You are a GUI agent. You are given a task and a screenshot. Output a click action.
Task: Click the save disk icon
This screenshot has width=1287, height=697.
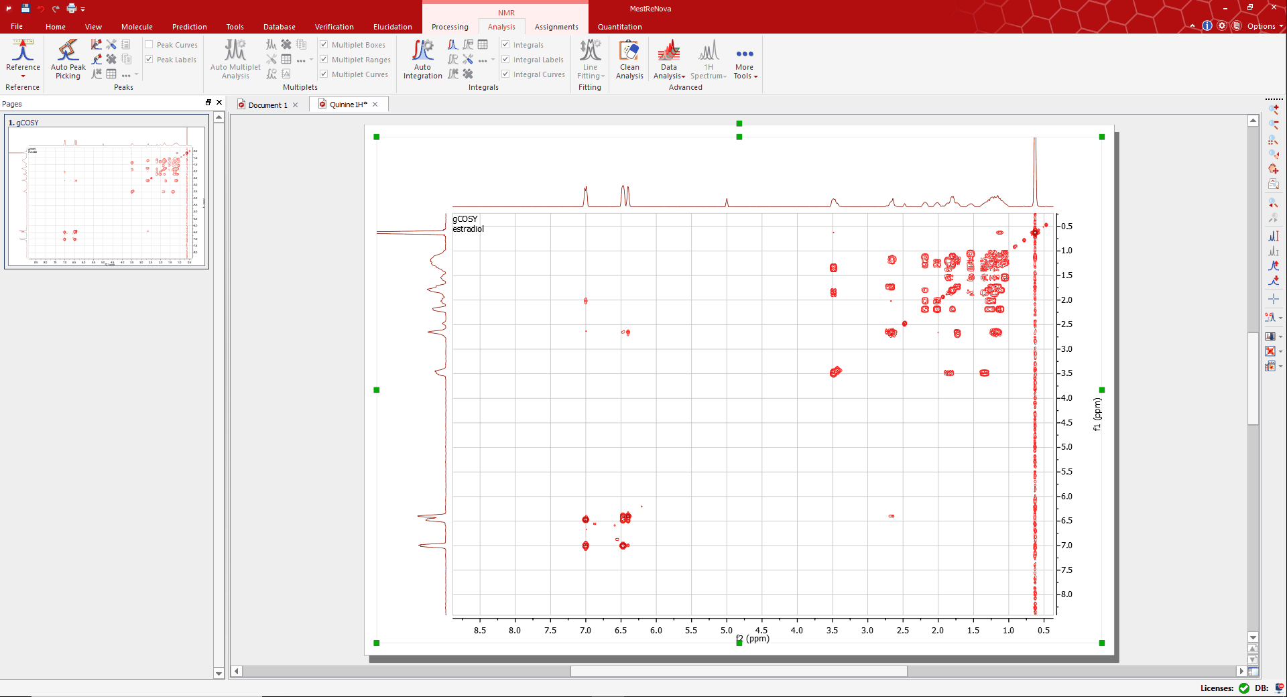tap(25, 8)
